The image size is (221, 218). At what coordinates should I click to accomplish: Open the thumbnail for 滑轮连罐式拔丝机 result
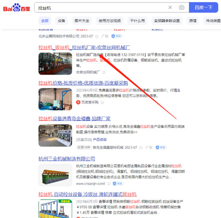click(x=55, y=209)
